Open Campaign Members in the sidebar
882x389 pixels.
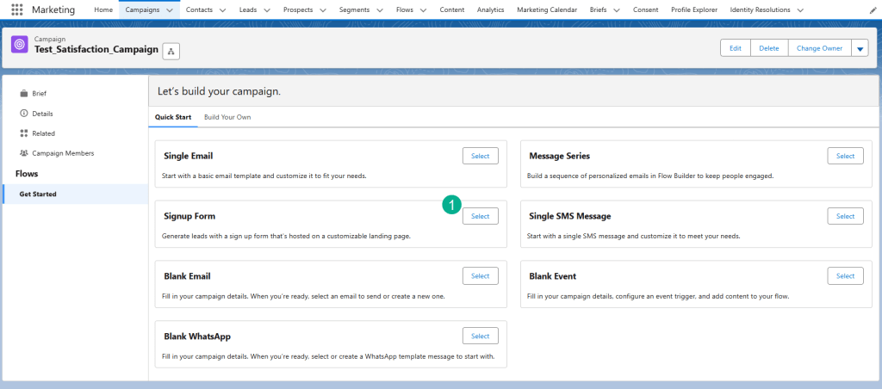(x=63, y=153)
